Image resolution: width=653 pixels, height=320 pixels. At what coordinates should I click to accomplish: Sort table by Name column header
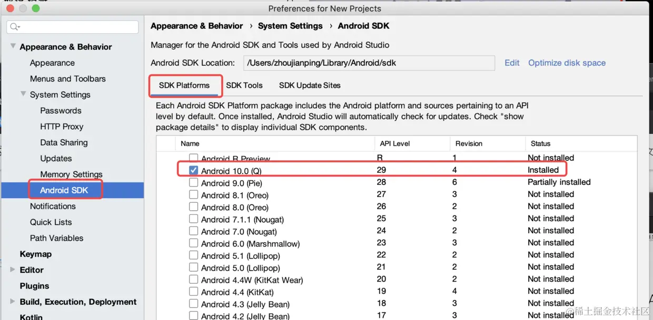(274, 143)
